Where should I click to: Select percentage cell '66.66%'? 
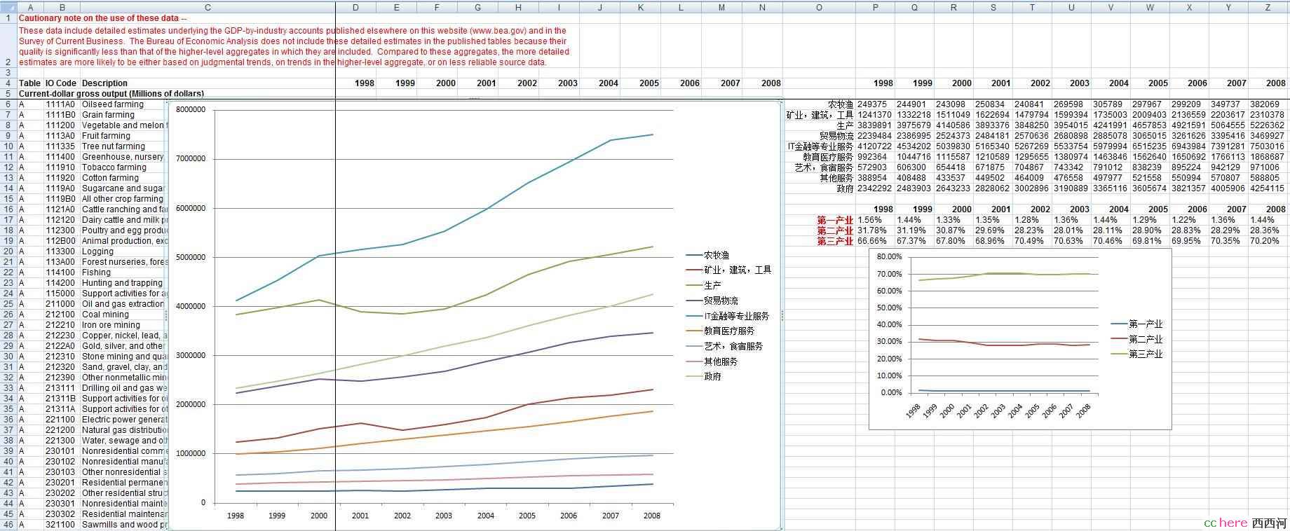coord(871,241)
